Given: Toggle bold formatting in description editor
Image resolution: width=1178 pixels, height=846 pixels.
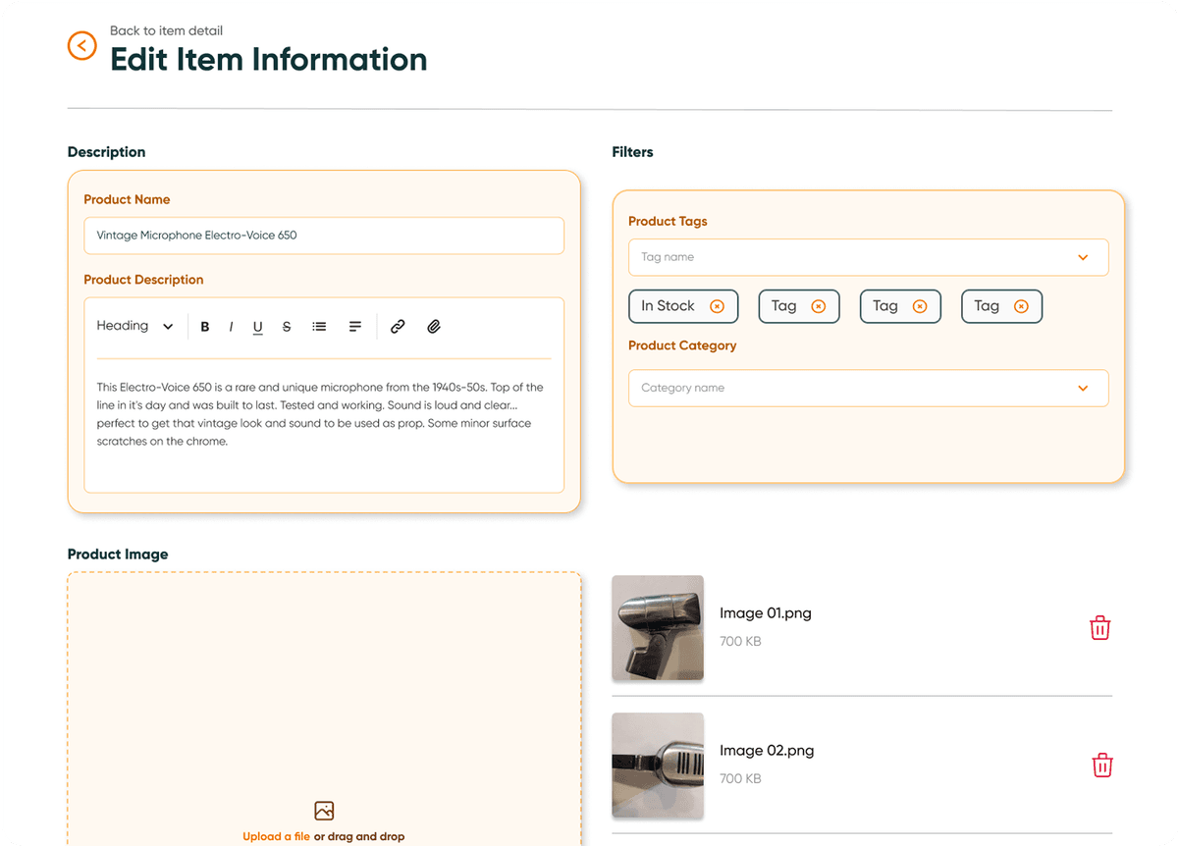Looking at the screenshot, I should [205, 327].
